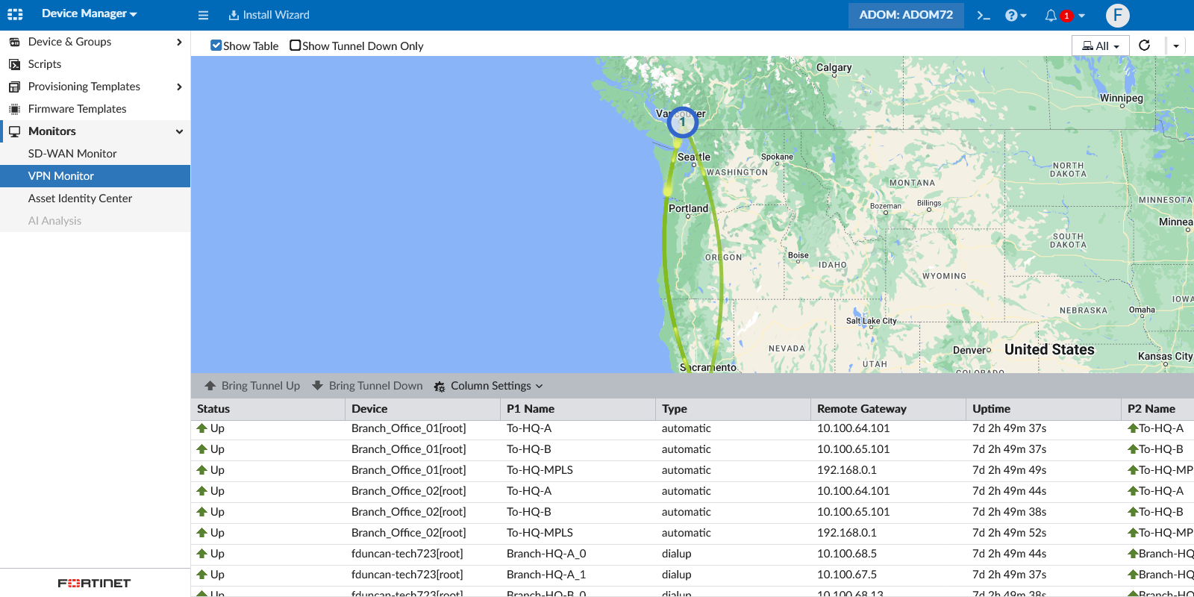This screenshot has height=597, width=1194.
Task: Click the cluster marker numbered 1 on map
Action: (x=682, y=122)
